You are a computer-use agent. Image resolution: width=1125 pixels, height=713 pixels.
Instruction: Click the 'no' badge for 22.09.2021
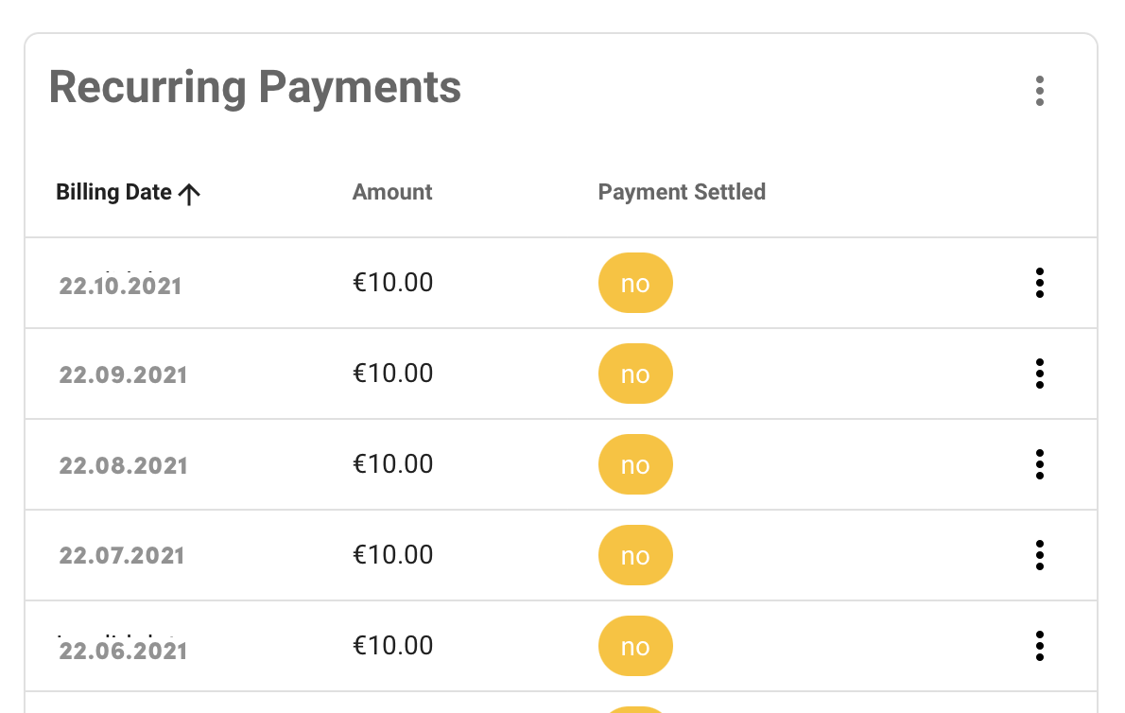coord(635,374)
